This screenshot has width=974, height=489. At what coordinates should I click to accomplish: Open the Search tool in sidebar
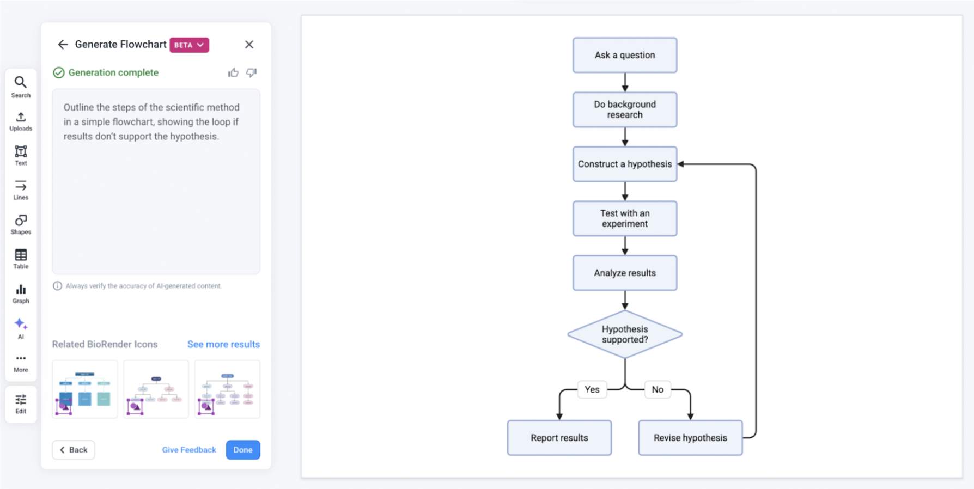[21, 87]
